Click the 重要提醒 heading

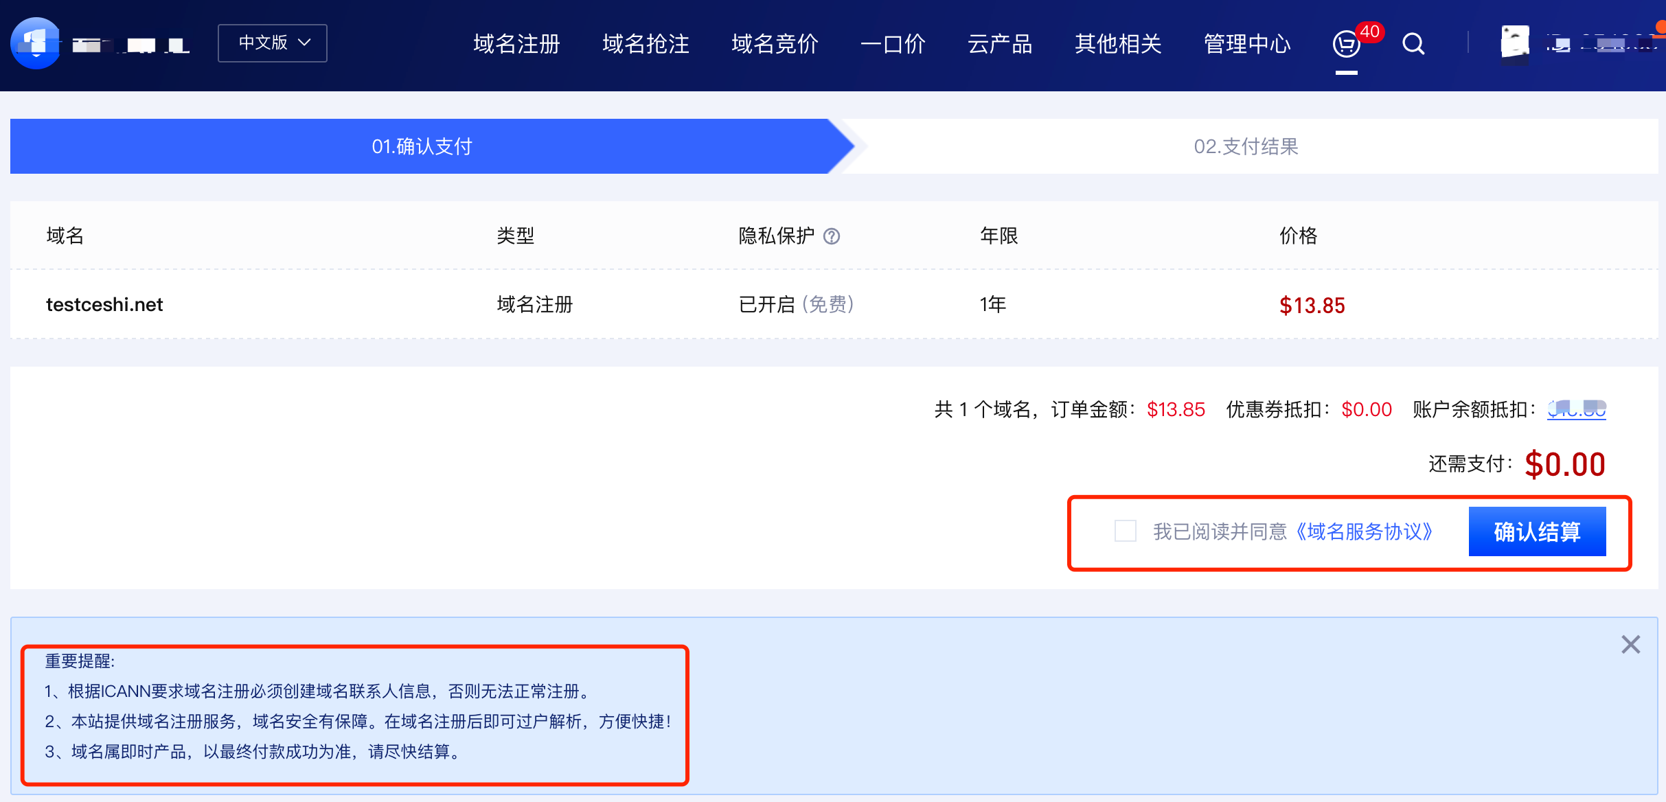pos(80,661)
